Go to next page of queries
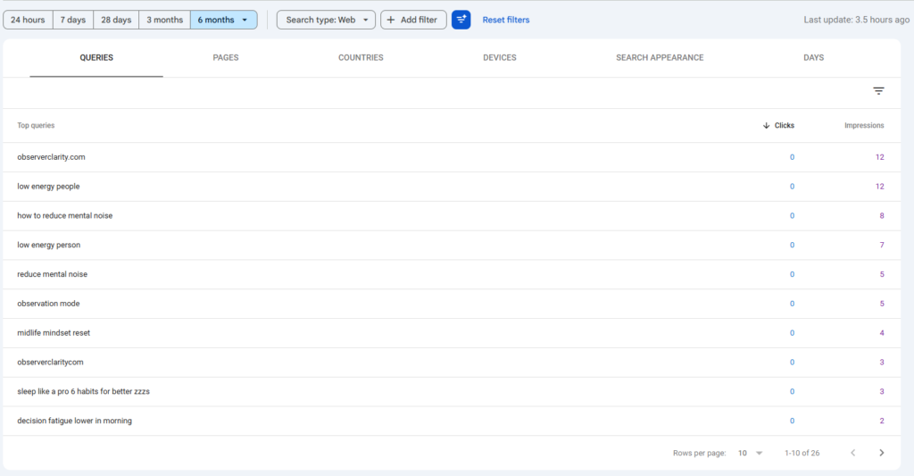The width and height of the screenshot is (914, 476). point(881,453)
